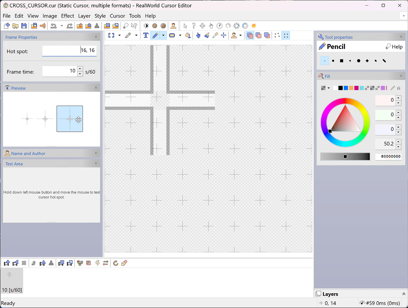Delete frame X icon

click(24, 263)
